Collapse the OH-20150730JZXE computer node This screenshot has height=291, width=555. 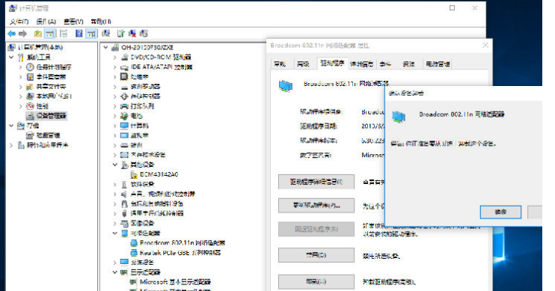coord(105,47)
